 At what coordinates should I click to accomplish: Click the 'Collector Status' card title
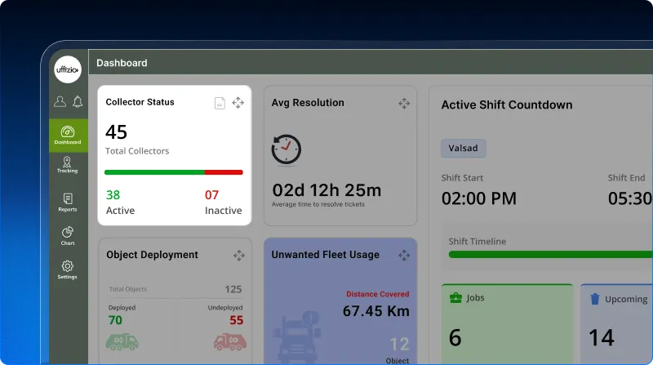tap(140, 102)
